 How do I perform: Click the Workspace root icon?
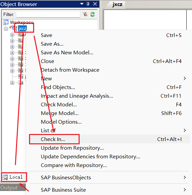6,22
